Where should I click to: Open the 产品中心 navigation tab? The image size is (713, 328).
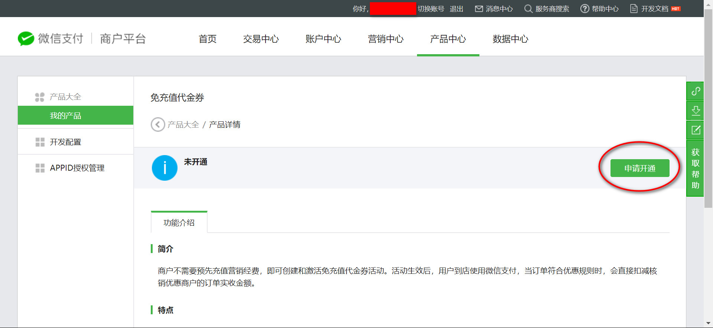(448, 39)
